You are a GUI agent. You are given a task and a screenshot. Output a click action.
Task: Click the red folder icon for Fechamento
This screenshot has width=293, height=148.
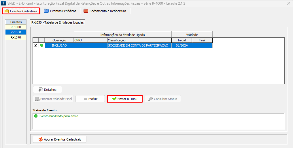point(86,11)
